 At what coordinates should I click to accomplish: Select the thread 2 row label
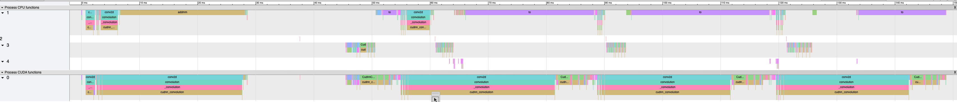pyautogui.click(x=1, y=39)
